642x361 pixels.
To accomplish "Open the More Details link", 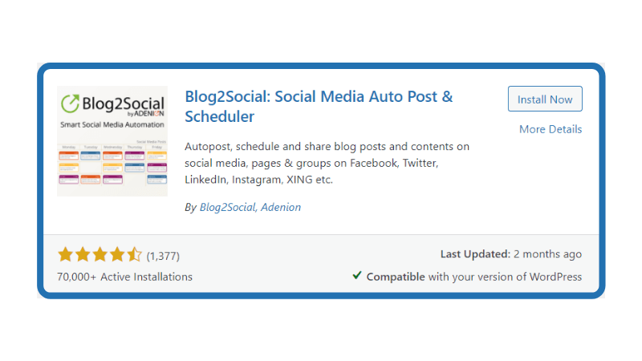I will coord(550,129).
